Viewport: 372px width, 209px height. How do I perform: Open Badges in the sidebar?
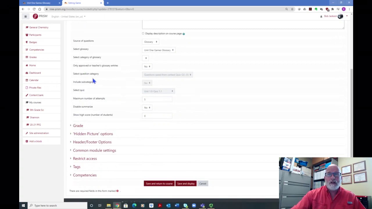pos(33,42)
